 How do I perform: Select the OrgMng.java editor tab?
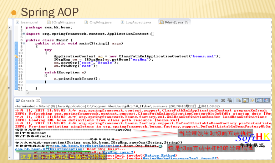[98, 22]
